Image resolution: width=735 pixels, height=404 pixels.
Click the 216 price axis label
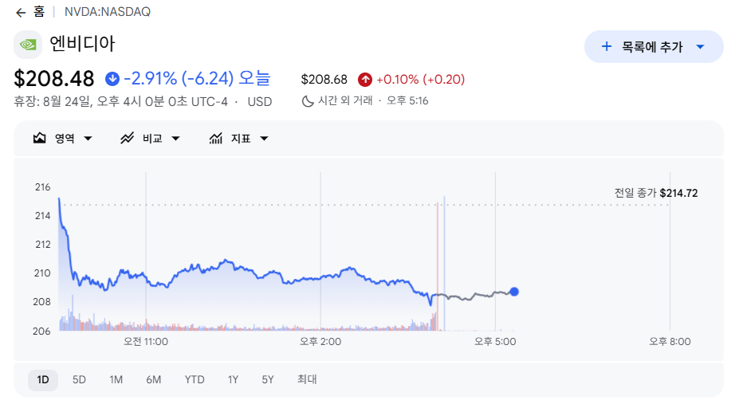[43, 187]
